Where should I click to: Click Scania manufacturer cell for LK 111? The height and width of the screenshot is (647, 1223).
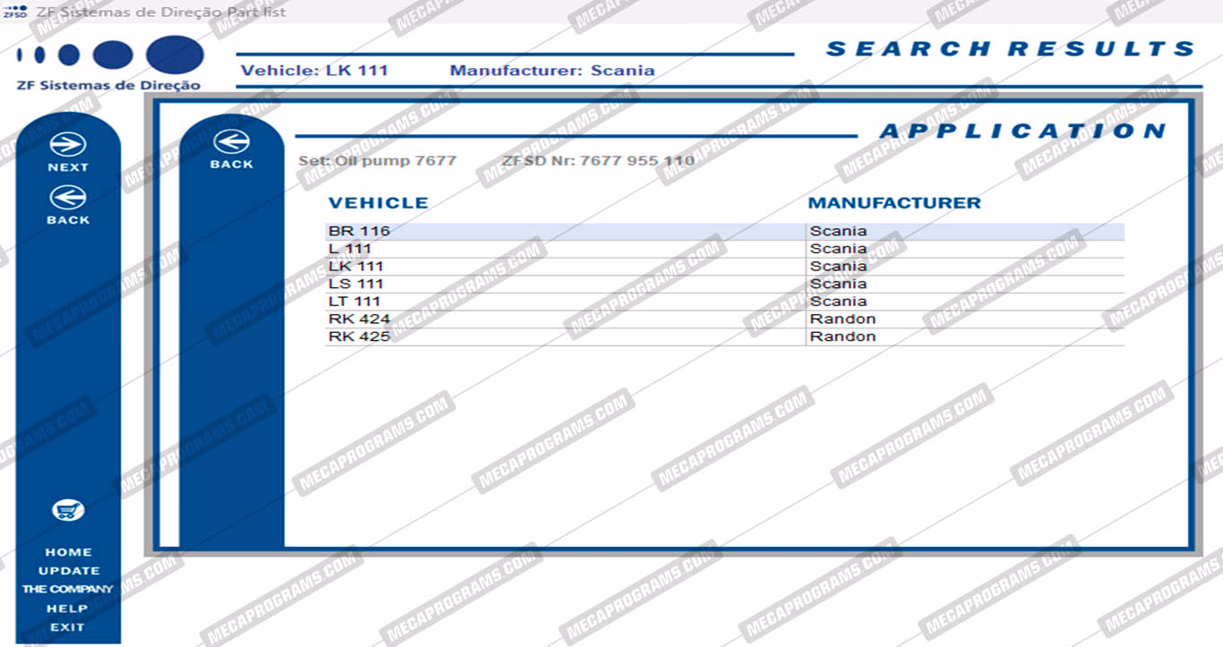[x=965, y=267]
